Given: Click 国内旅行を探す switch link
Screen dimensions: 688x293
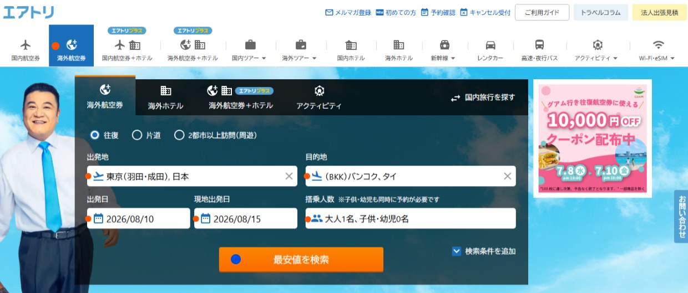Looking at the screenshot, I should 483,97.
